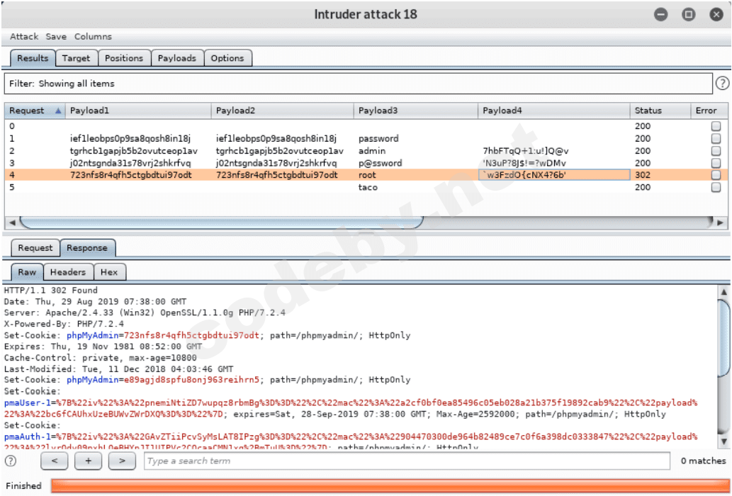The width and height of the screenshot is (732, 496).
Task: Click the Filter: Showing all items bar
Action: 358,84
